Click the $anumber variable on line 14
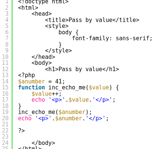Screen dimensions: 155x149 point(31,82)
